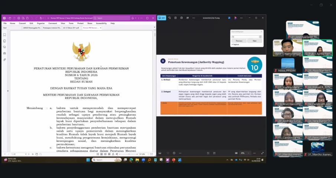Open the Convert menu tab
Screen dimensions: 336x178
[x=22, y=23]
